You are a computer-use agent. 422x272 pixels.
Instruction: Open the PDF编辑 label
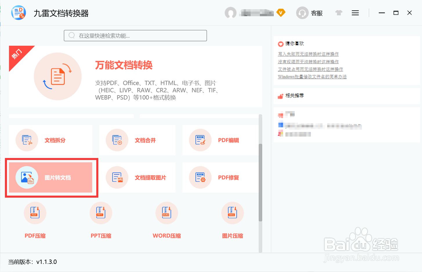[229, 140]
